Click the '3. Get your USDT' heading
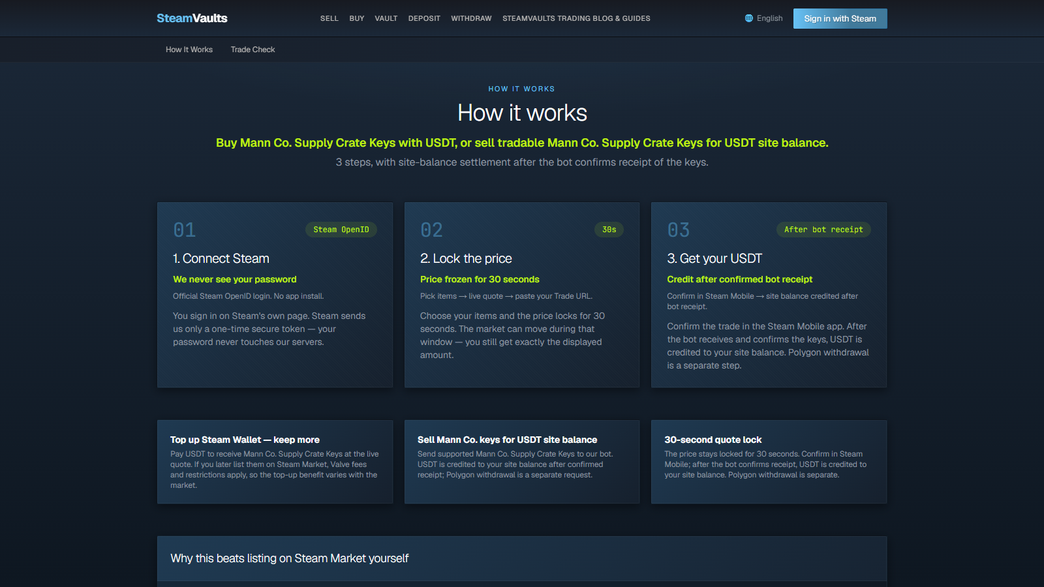Viewport: 1044px width, 587px height. coord(714,258)
